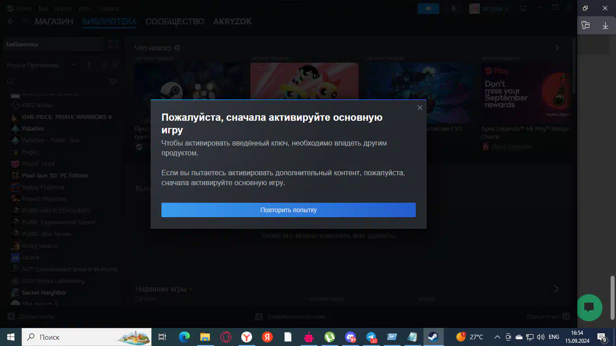Open uTorrent from the taskbar

click(330, 337)
